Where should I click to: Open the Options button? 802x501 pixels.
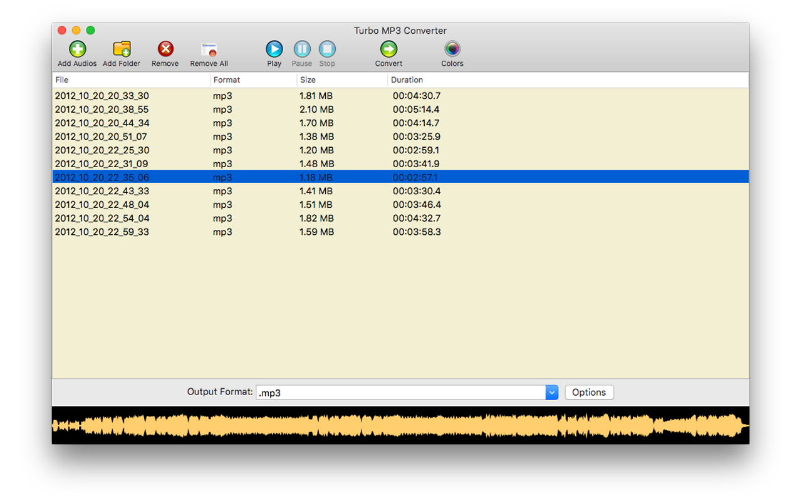click(x=589, y=393)
